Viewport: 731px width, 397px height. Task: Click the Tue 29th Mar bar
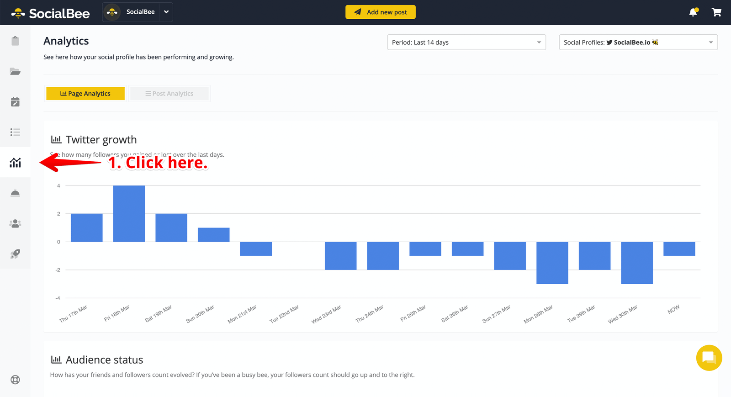coord(595,256)
